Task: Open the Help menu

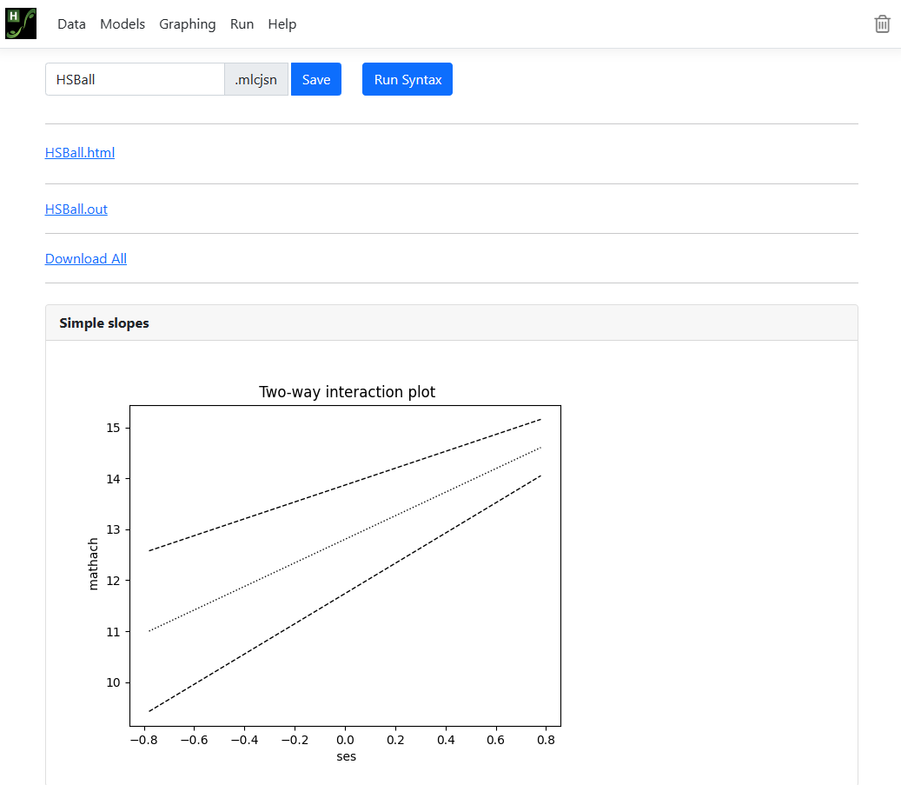Action: tap(282, 24)
